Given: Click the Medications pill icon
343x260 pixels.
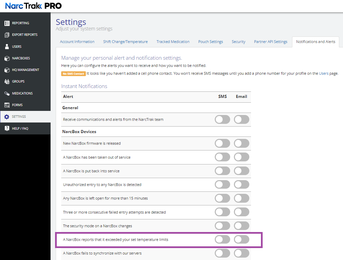Looking at the screenshot, I should (x=7, y=93).
